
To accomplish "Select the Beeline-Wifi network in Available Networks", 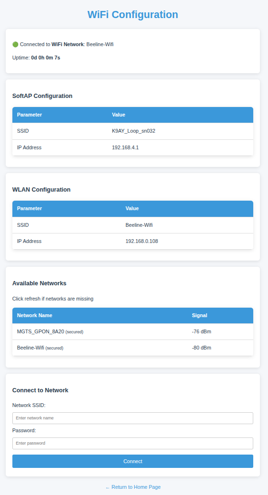I will (133, 348).
